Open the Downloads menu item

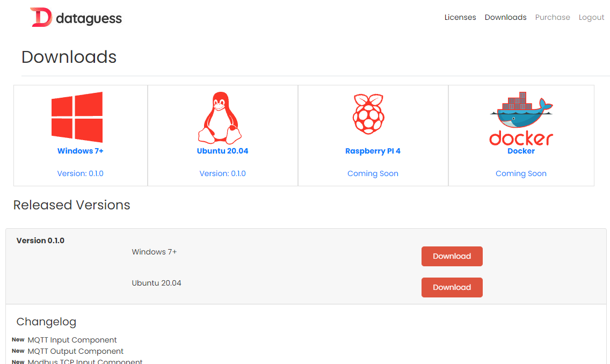pyautogui.click(x=505, y=18)
